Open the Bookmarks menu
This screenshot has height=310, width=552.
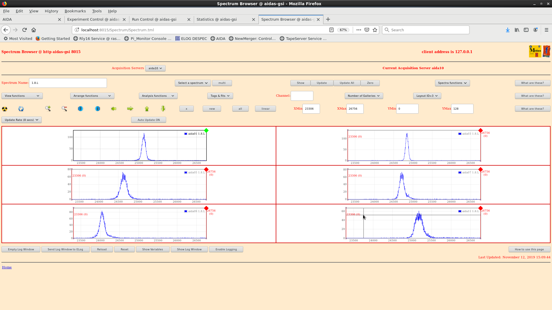click(75, 11)
